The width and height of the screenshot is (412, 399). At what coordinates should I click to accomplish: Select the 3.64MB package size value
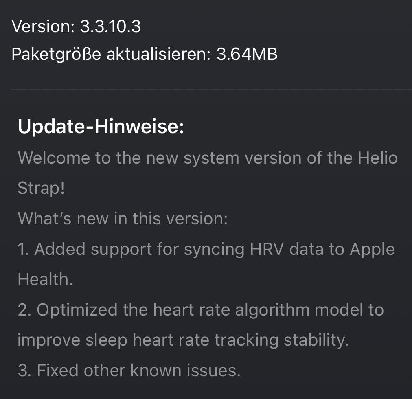tap(247, 54)
